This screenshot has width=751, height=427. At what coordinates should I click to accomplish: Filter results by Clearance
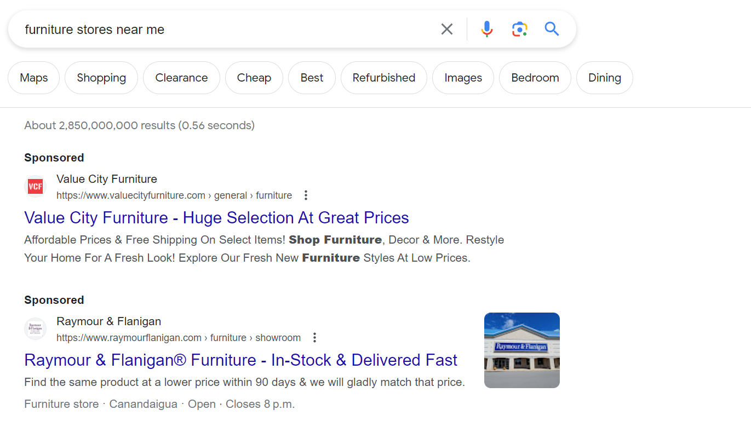tap(181, 78)
